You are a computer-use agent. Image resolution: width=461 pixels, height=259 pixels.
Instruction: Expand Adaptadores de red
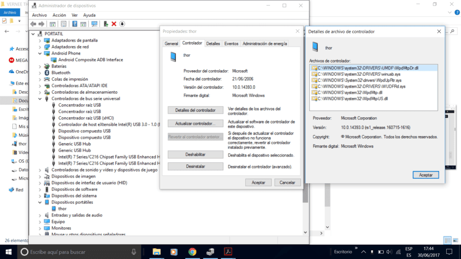40,47
